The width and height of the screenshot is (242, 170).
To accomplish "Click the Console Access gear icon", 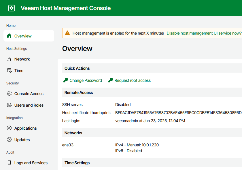I will [x=10, y=93].
